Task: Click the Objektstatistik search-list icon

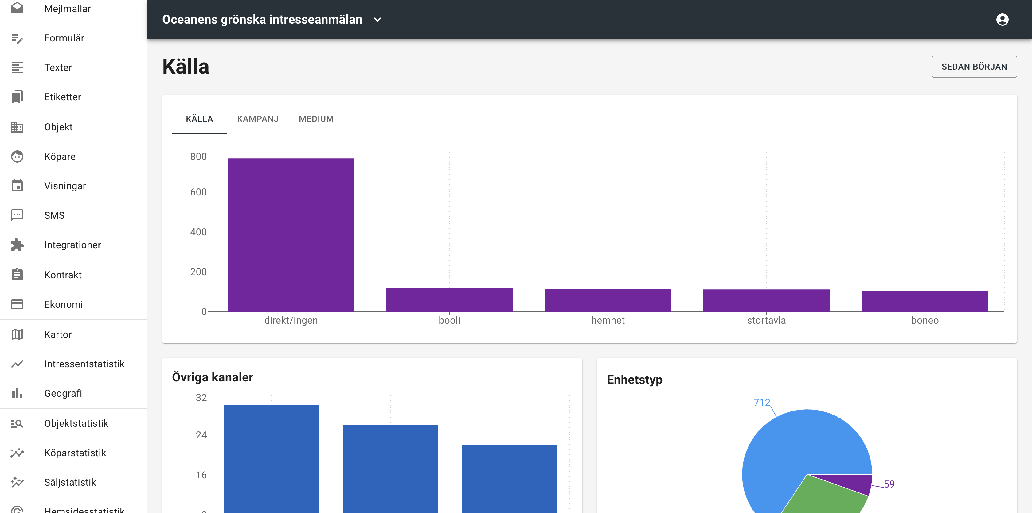Action: pos(17,423)
